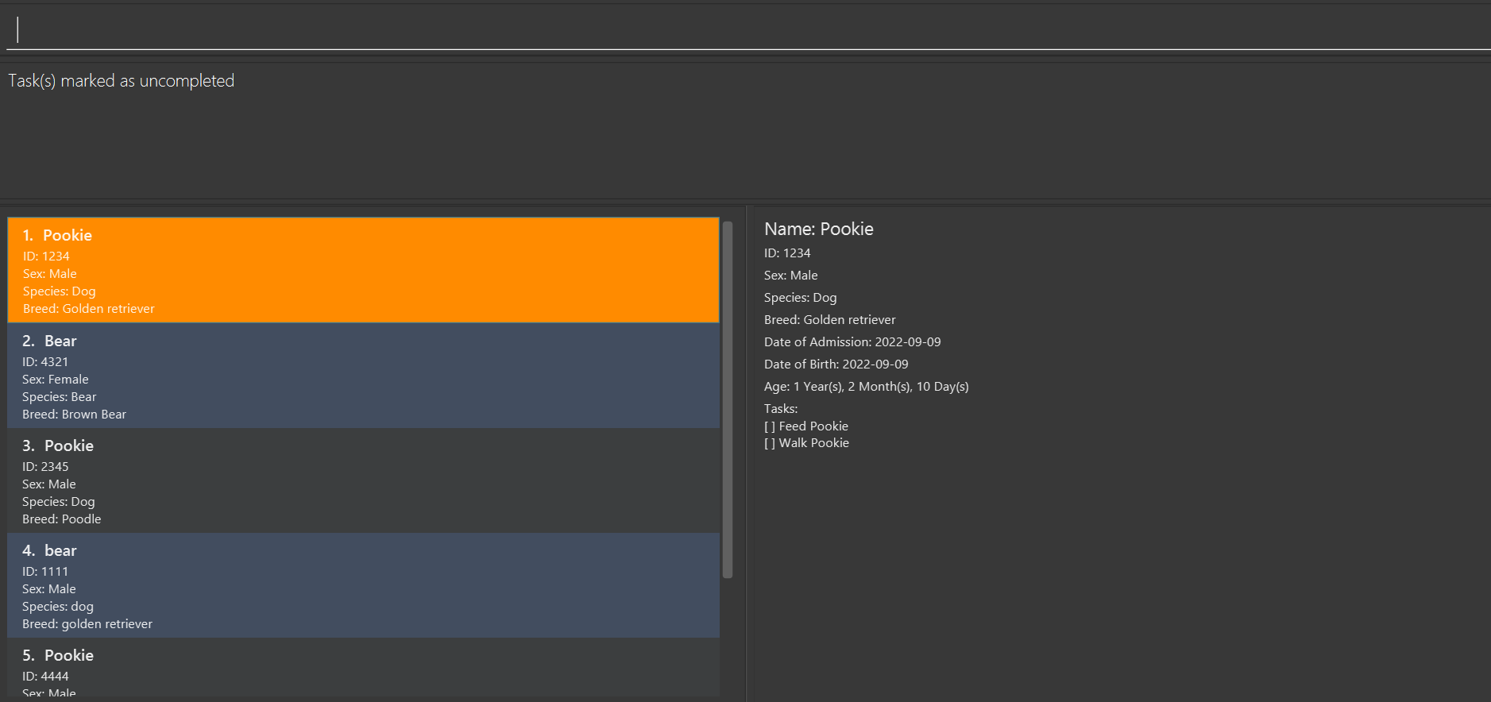
Task: Click 'Species: Dog' in the details panel
Action: coord(800,298)
